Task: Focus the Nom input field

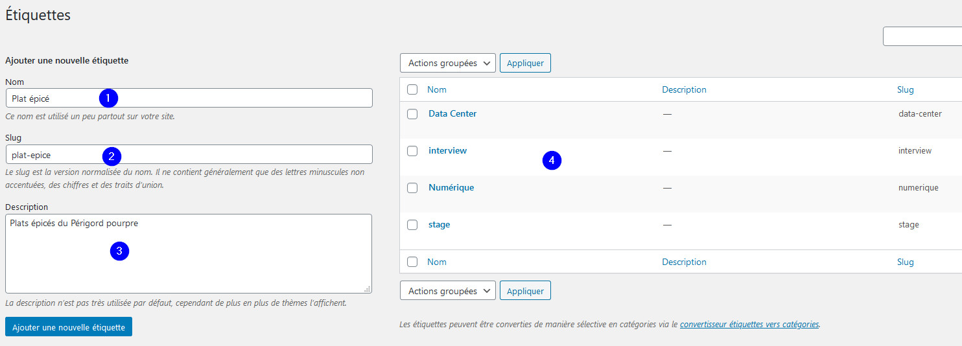Action: pyautogui.click(x=189, y=98)
